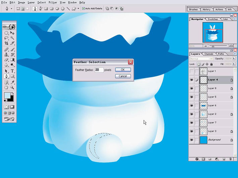Pick the Blur tool

point(6,65)
